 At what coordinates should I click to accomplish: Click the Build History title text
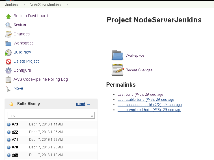(x=29, y=104)
